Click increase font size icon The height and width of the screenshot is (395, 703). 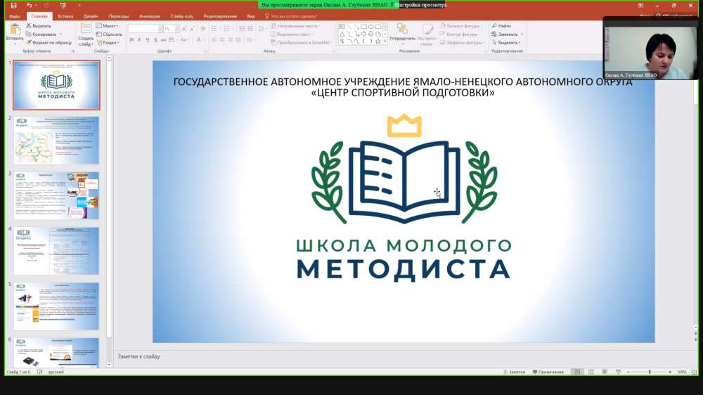[184, 29]
